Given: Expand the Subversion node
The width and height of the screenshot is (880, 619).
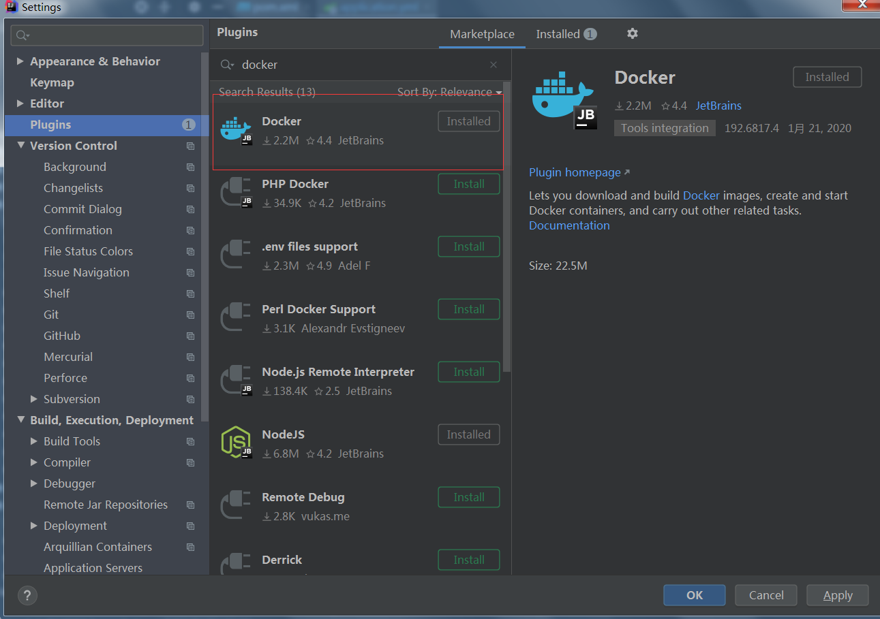Looking at the screenshot, I should [x=34, y=399].
